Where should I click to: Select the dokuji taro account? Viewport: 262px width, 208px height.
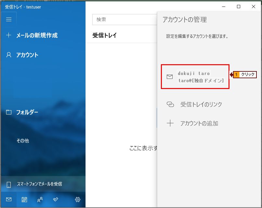click(x=195, y=77)
